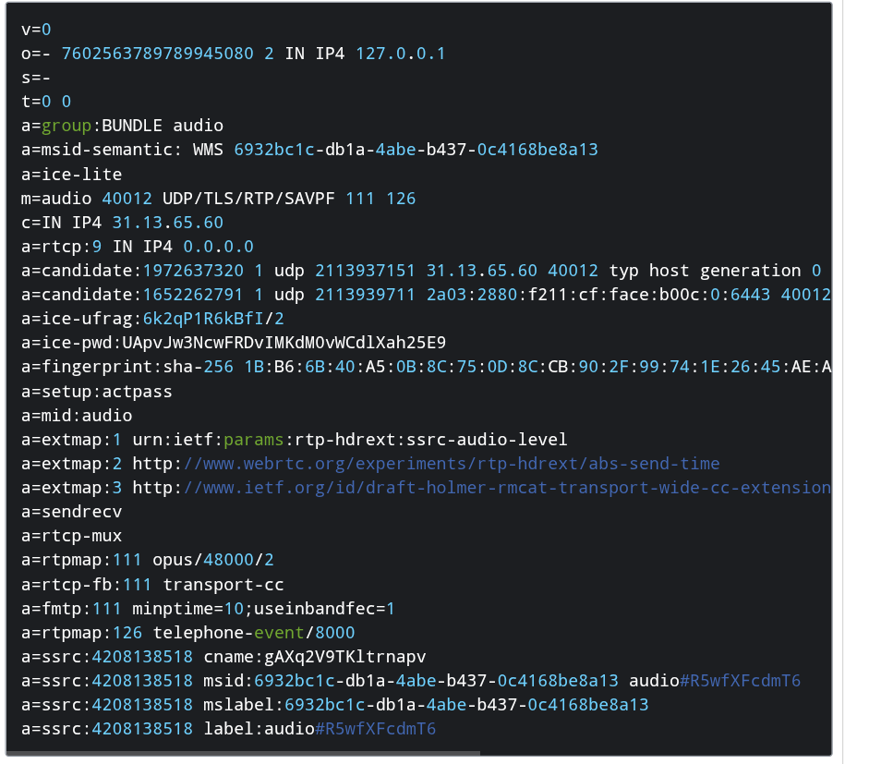
Task: Click the c=IN IP4 31.13.65.60 line
Action: [x=121, y=223]
